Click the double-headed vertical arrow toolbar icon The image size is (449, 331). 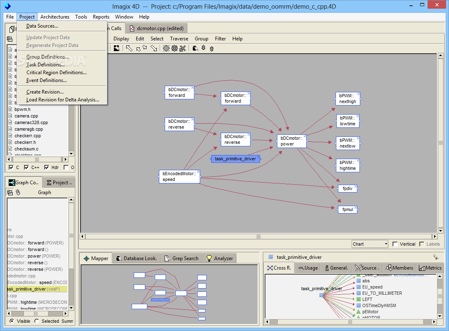pos(203,48)
